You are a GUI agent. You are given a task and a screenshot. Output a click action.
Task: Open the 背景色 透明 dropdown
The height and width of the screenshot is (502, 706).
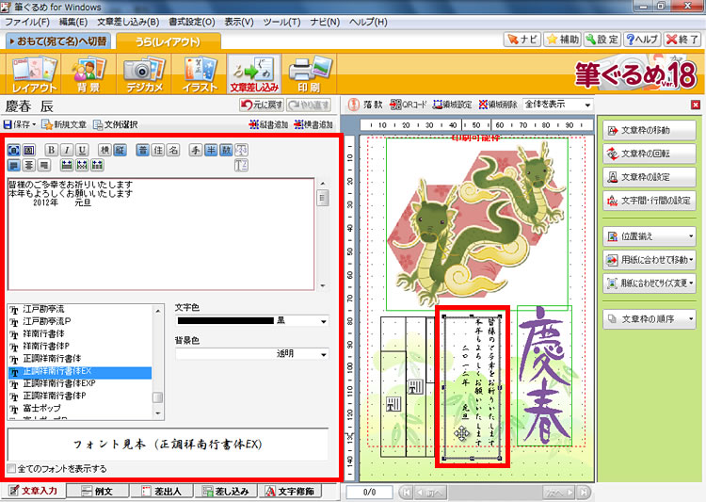(323, 354)
